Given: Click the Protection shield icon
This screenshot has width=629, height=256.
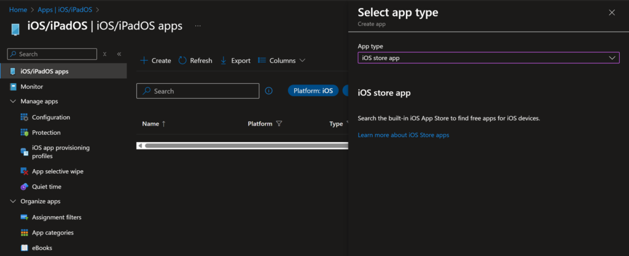Looking at the screenshot, I should (25, 132).
